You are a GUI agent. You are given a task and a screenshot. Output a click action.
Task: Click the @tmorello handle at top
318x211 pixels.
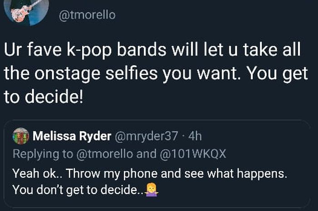coord(87,15)
